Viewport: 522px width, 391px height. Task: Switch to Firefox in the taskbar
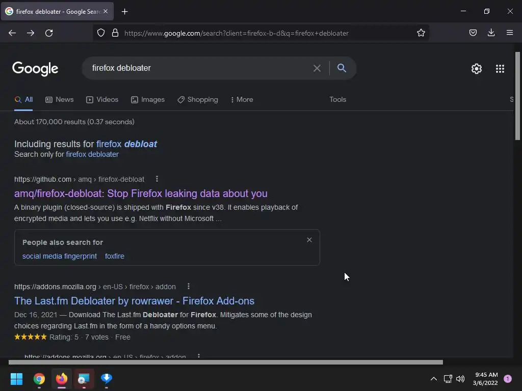click(62, 378)
